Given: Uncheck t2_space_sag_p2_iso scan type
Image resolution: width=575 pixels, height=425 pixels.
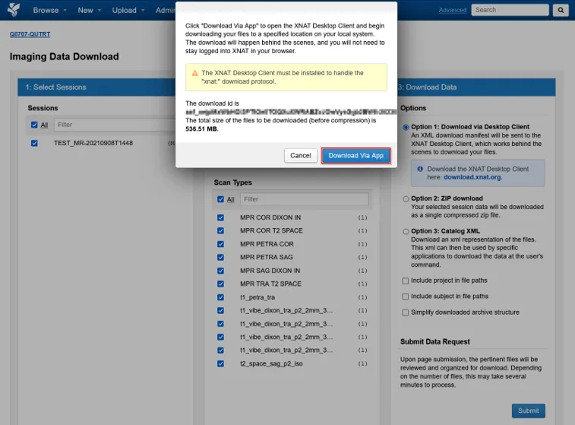Looking at the screenshot, I should (220, 363).
